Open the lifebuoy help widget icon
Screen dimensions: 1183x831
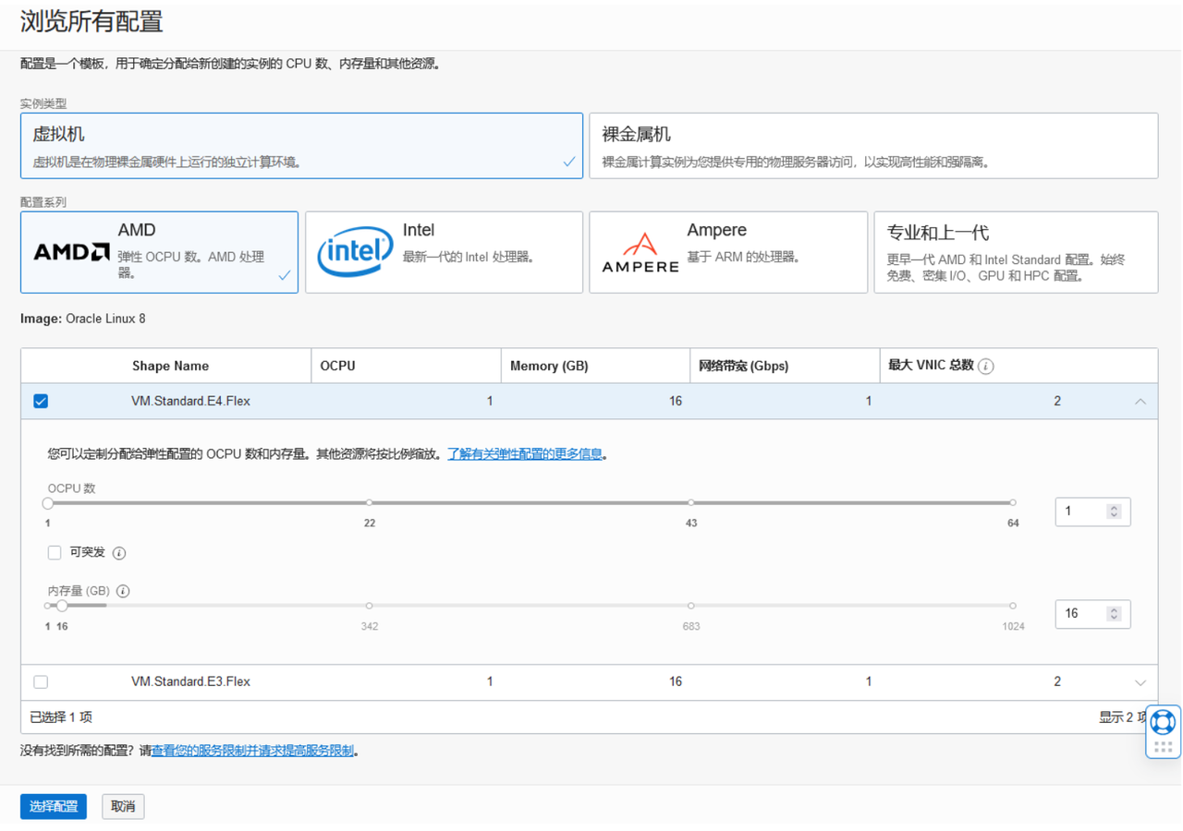coord(1163,721)
